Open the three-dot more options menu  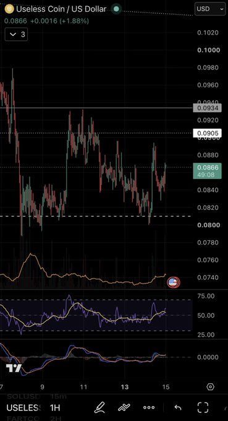point(149,407)
